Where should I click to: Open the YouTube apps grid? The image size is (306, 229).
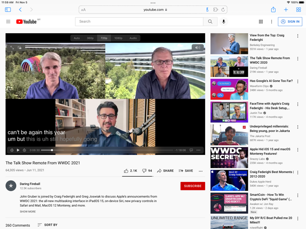tap(261, 21)
